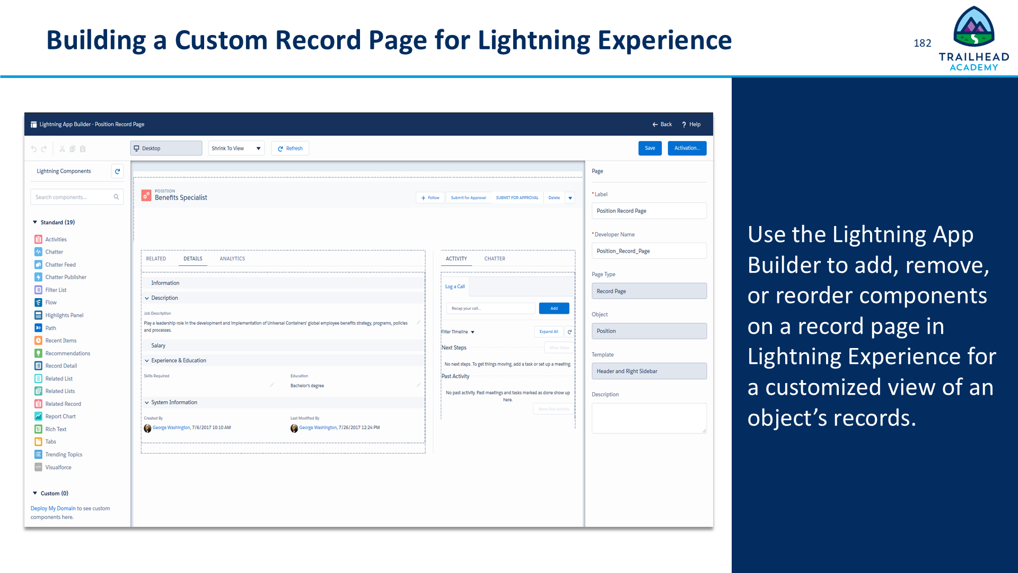Click the Position record icon

coord(146,195)
